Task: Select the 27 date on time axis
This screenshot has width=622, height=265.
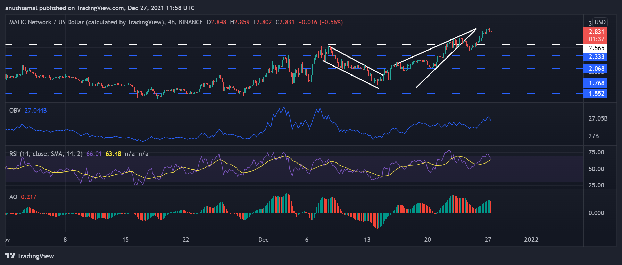Action: 488,240
